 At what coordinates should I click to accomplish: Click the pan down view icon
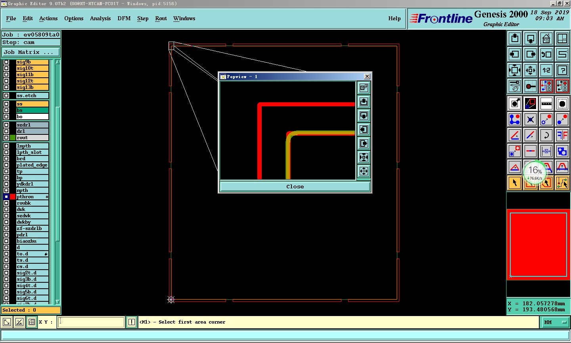pos(531,38)
